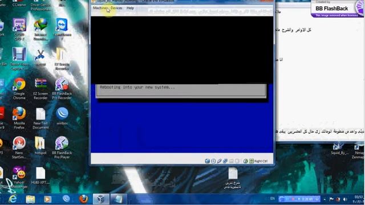Switch to the taskbar window next to VirtualBox
The image size is (365, 205).
pos(118,199)
